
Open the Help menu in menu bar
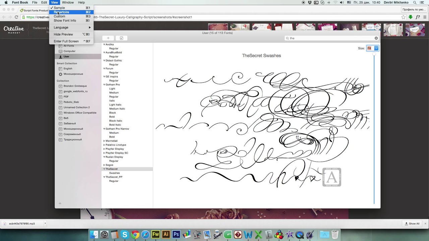click(81, 2)
